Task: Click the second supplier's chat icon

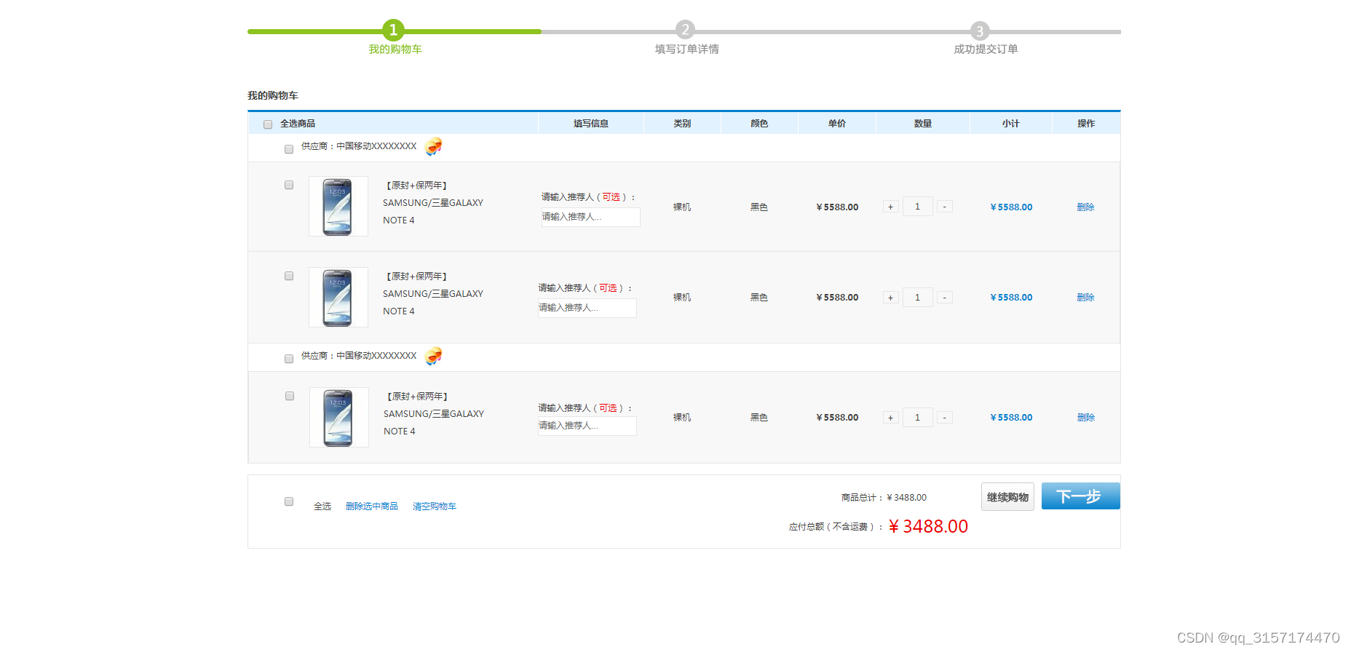Action: click(x=434, y=356)
